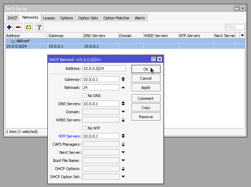This screenshot has width=251, height=187.
Task: Click the yellow comment note icon
Action: (x=29, y=27)
